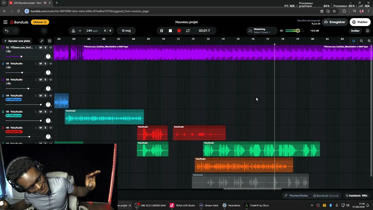This screenshot has height=210, width=373.
Task: Click the Inviter button
Action: 355,31
